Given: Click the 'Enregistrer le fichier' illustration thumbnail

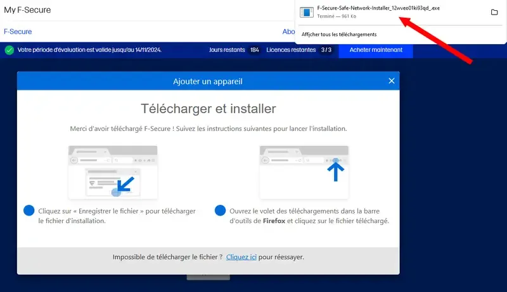Looking at the screenshot, I should 113,172.
